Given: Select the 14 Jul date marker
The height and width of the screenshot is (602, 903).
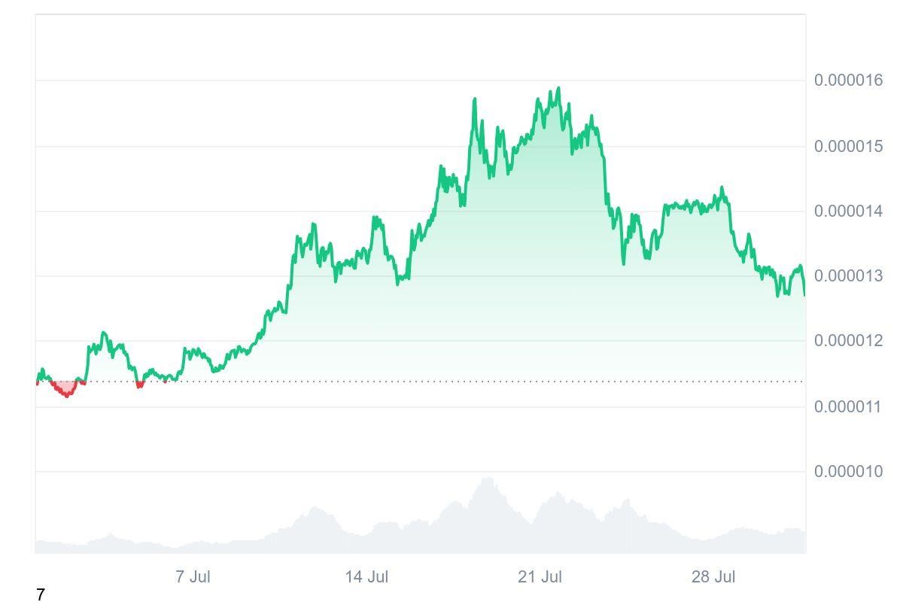Looking at the screenshot, I should point(366,577).
